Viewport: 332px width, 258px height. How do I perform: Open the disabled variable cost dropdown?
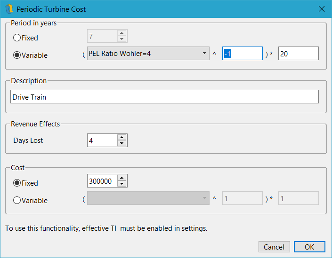click(148, 198)
